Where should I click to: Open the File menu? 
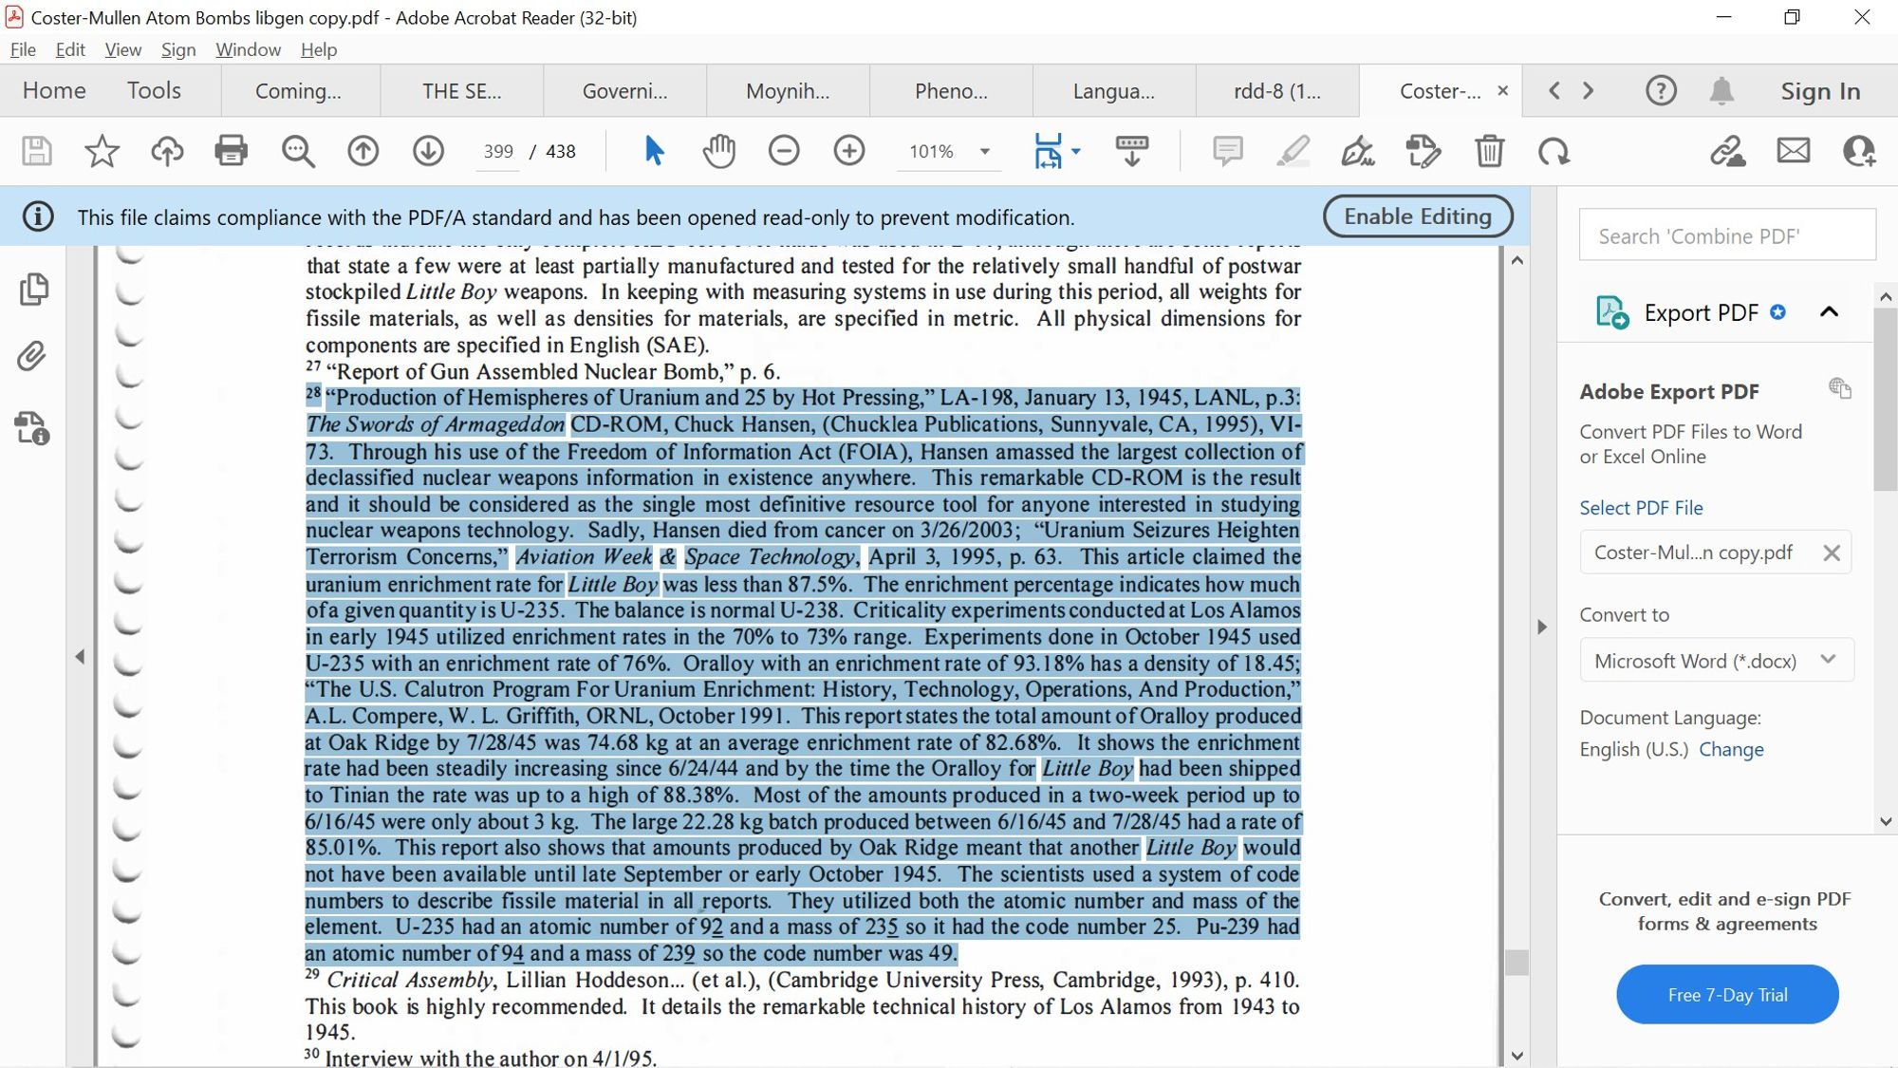tap(23, 49)
